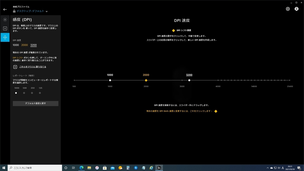Viewport: 304px width, 171px height.
Task: Click the back arrow at top left
Action: (x=5, y=9)
